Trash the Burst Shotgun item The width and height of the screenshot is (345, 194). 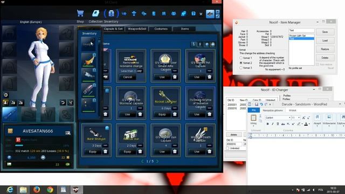106,151
